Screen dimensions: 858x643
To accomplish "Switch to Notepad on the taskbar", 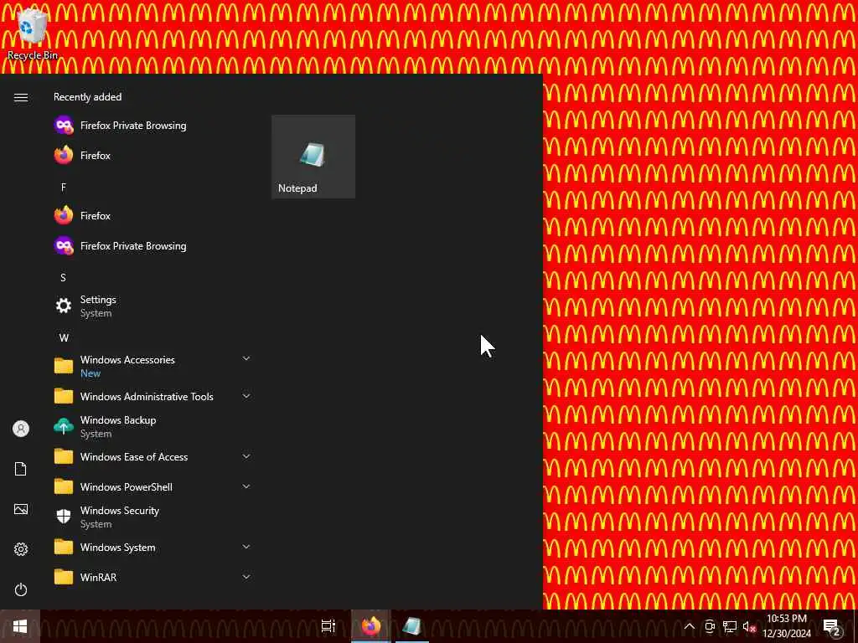I will click(x=411, y=626).
